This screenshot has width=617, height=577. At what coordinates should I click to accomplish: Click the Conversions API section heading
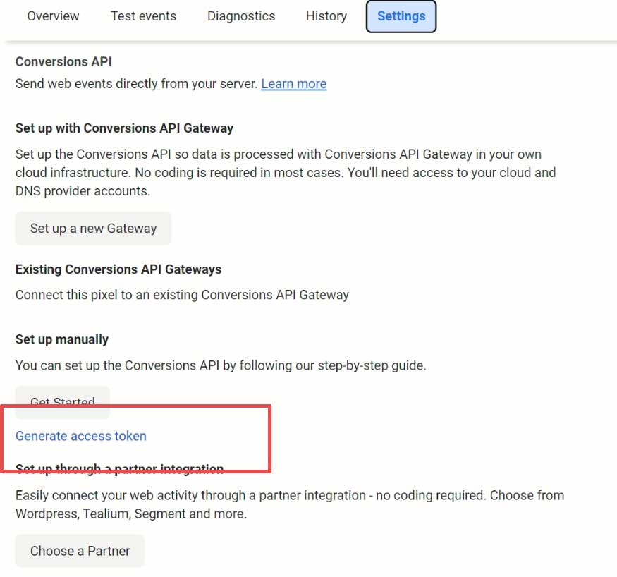pyautogui.click(x=63, y=62)
